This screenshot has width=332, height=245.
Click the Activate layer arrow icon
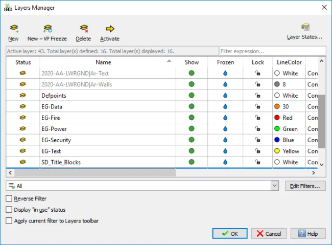click(109, 29)
